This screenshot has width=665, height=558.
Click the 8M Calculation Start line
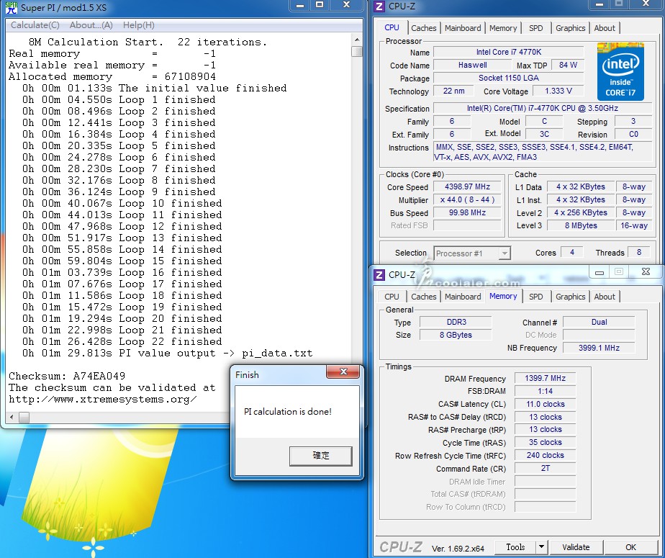point(148,42)
